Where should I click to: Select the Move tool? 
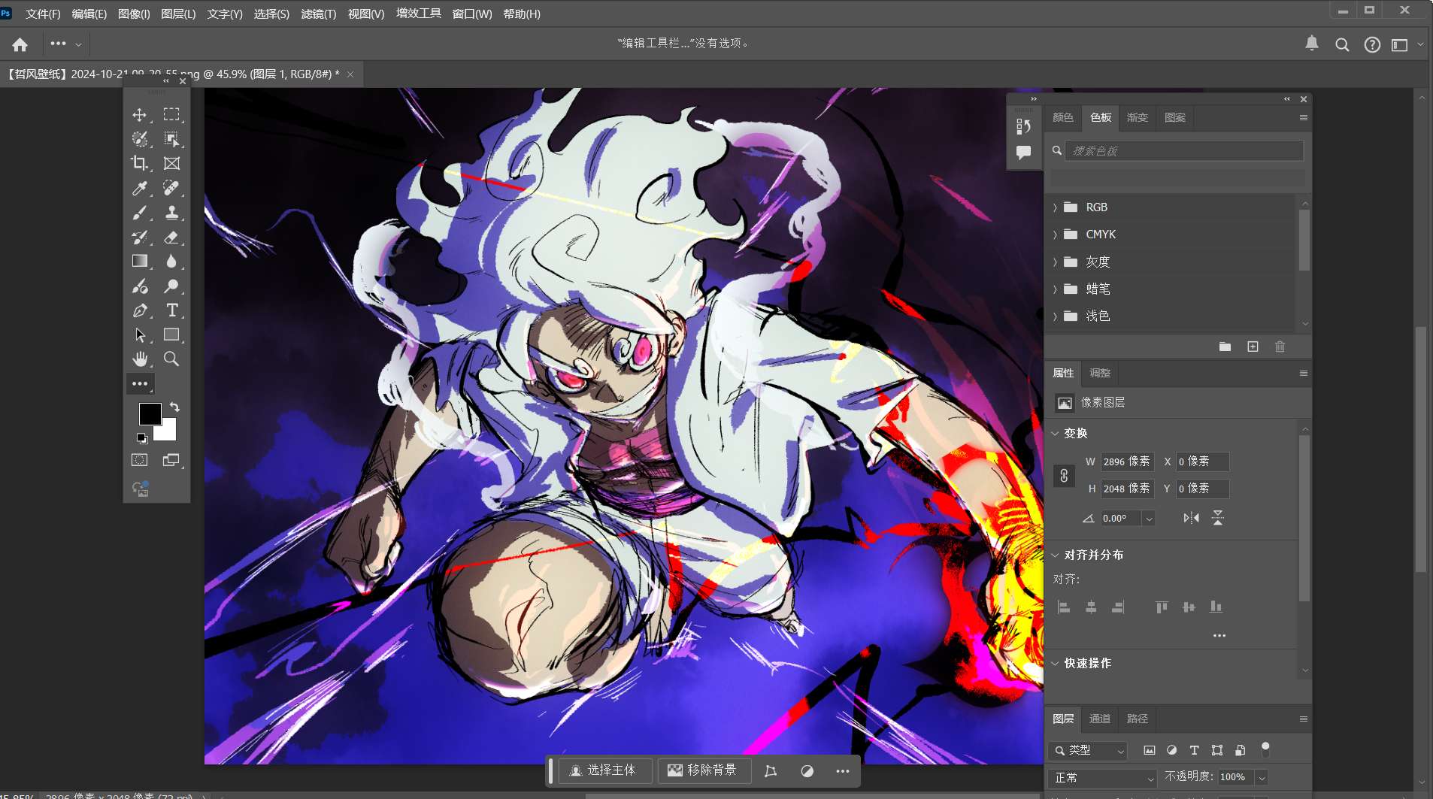pyautogui.click(x=140, y=114)
